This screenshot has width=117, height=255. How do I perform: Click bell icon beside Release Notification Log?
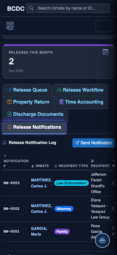[4, 143]
